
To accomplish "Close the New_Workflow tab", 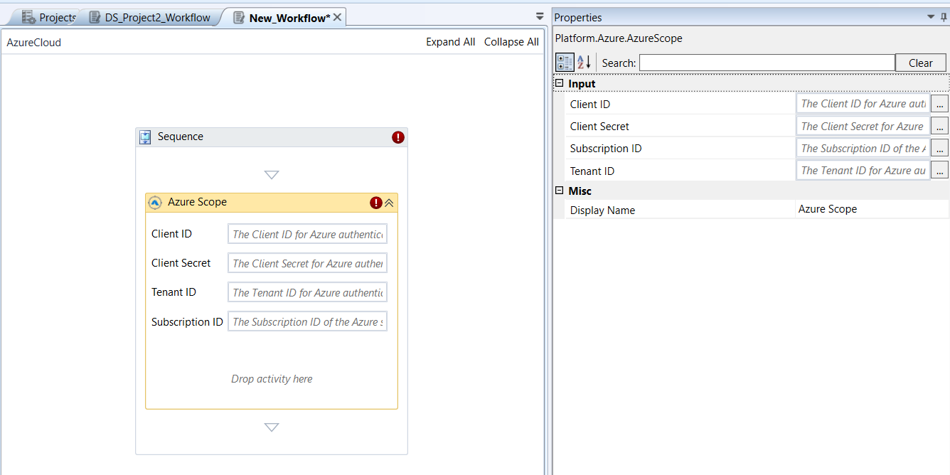I will 337,17.
